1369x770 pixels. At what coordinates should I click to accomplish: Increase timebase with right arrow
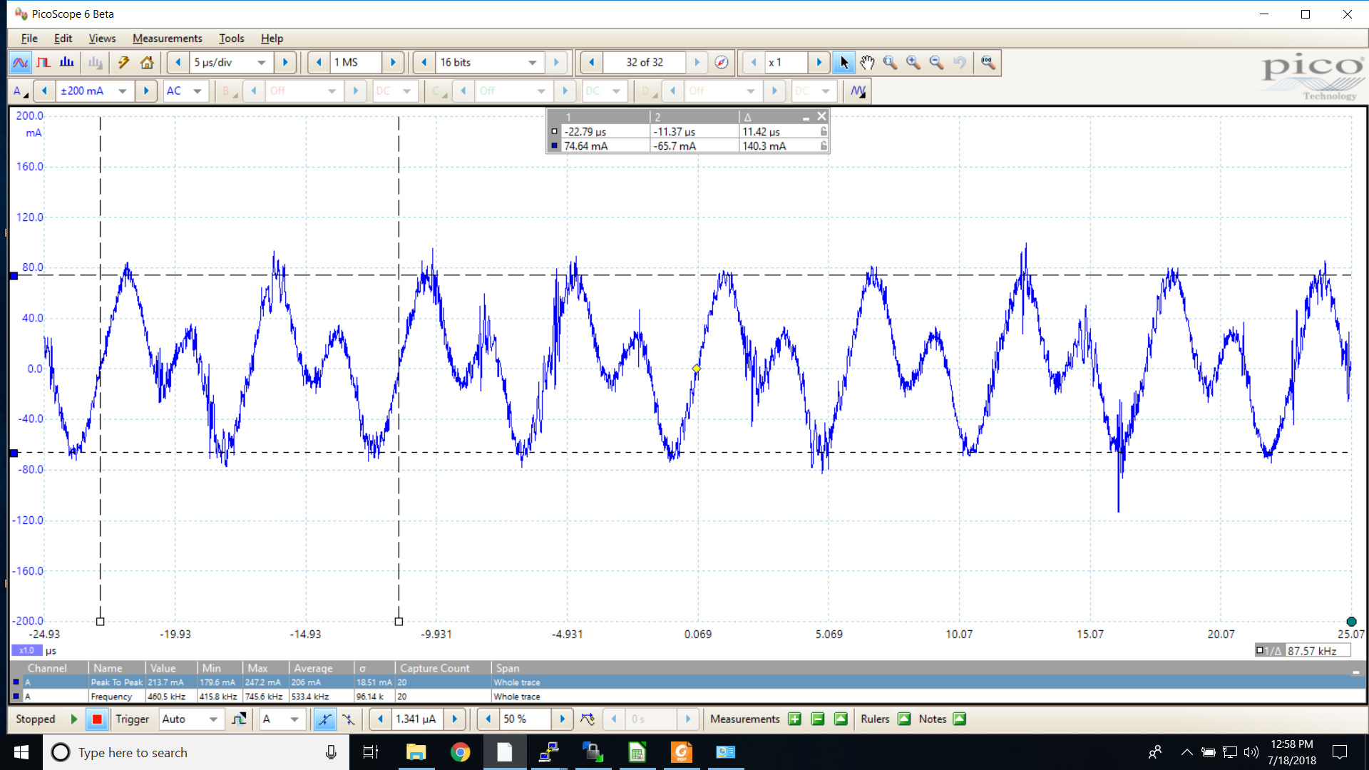click(285, 63)
